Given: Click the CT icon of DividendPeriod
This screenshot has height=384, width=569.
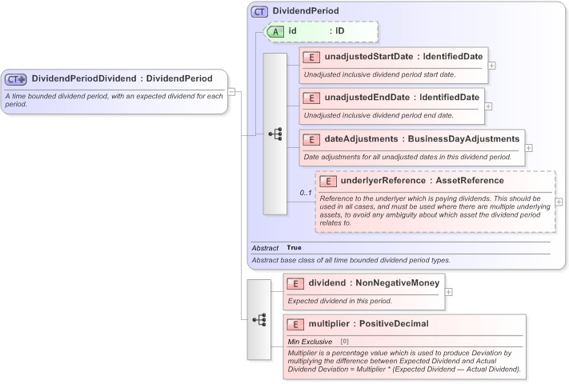Looking at the screenshot, I should 259,12.
